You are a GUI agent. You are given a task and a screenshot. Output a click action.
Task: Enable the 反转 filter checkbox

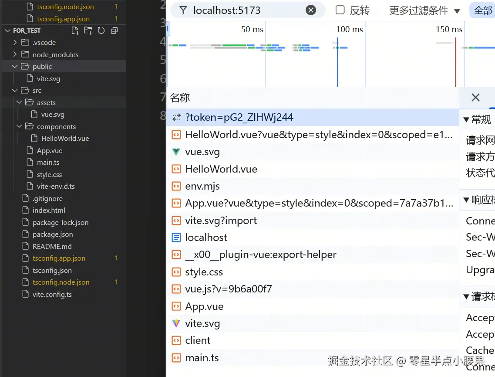(339, 10)
